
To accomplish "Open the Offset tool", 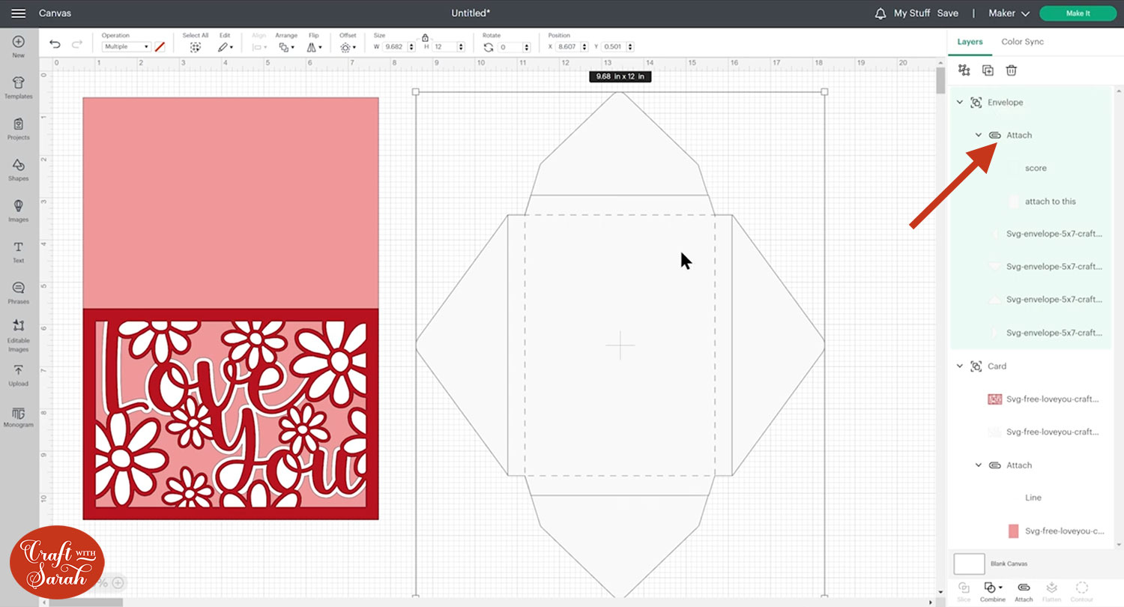I will (348, 46).
